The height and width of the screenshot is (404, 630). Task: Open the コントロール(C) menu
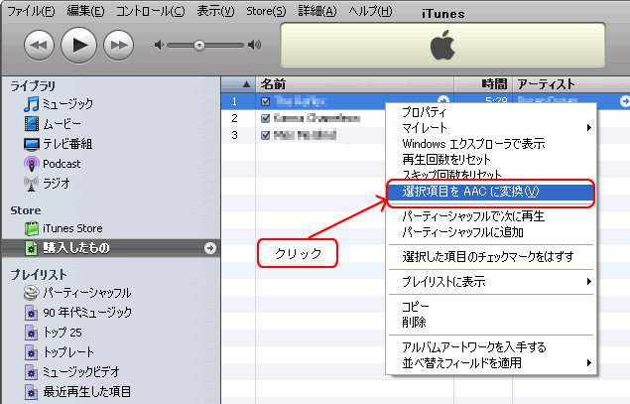(x=150, y=11)
